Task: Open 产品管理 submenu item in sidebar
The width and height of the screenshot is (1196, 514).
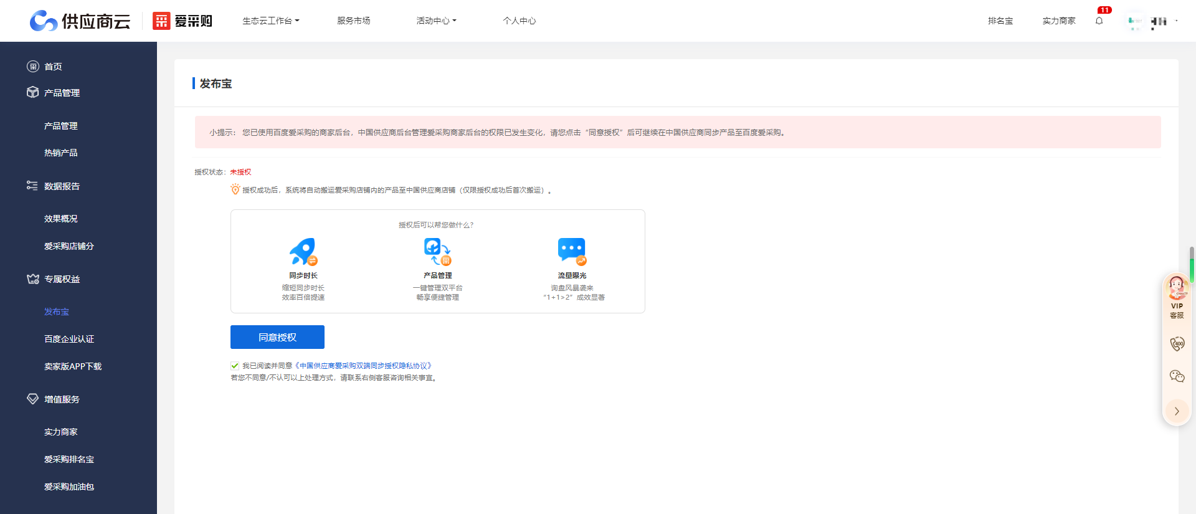Action: point(61,126)
